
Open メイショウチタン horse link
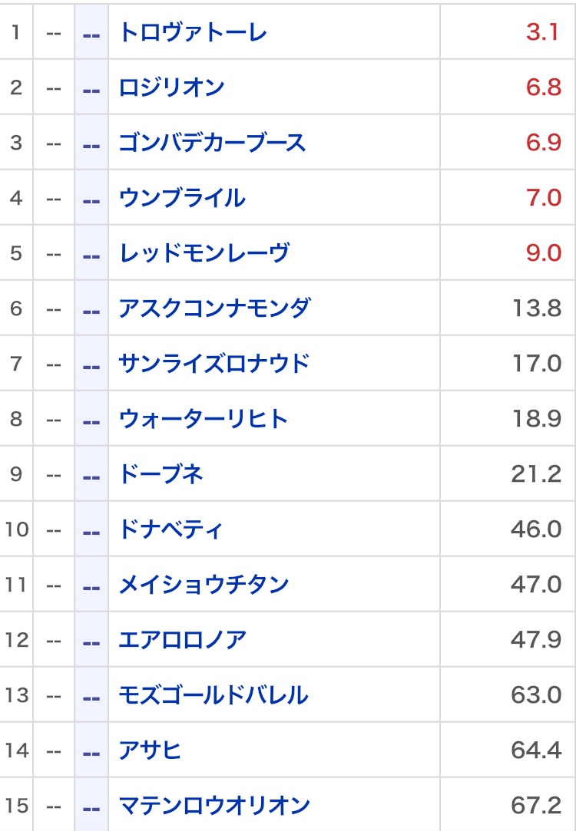coord(204,585)
